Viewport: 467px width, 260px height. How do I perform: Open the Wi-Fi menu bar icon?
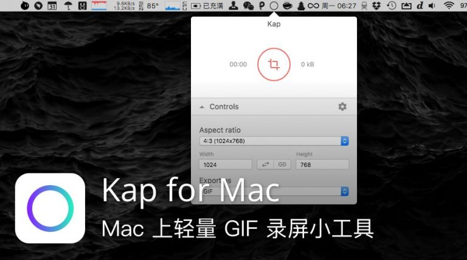(x=449, y=5)
